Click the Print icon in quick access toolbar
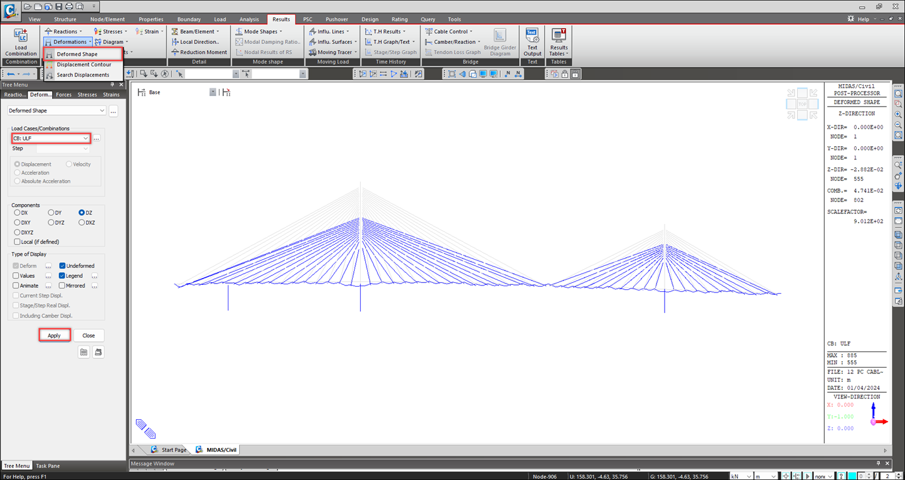Image resolution: width=905 pixels, height=480 pixels. pyautogui.click(x=69, y=6)
